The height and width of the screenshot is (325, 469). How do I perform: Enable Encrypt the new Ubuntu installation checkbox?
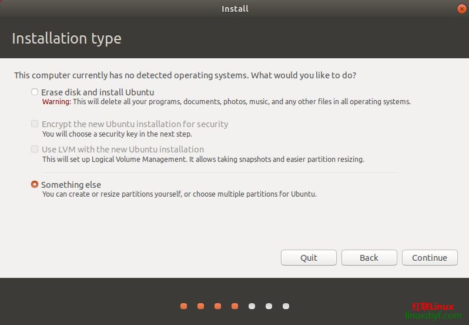[35, 124]
